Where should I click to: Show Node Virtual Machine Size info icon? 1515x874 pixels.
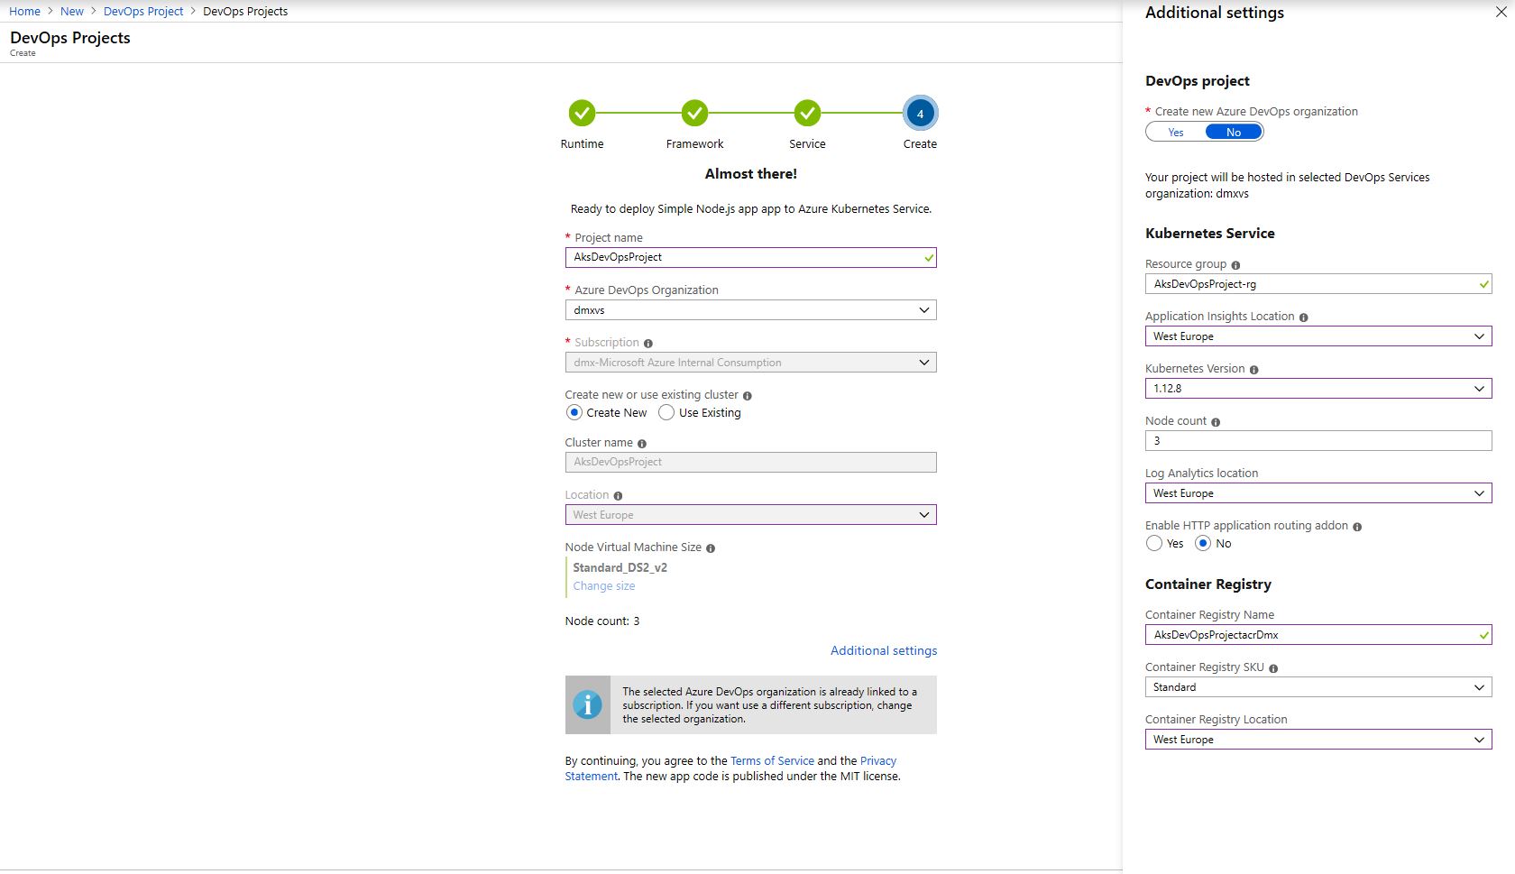coord(711,548)
